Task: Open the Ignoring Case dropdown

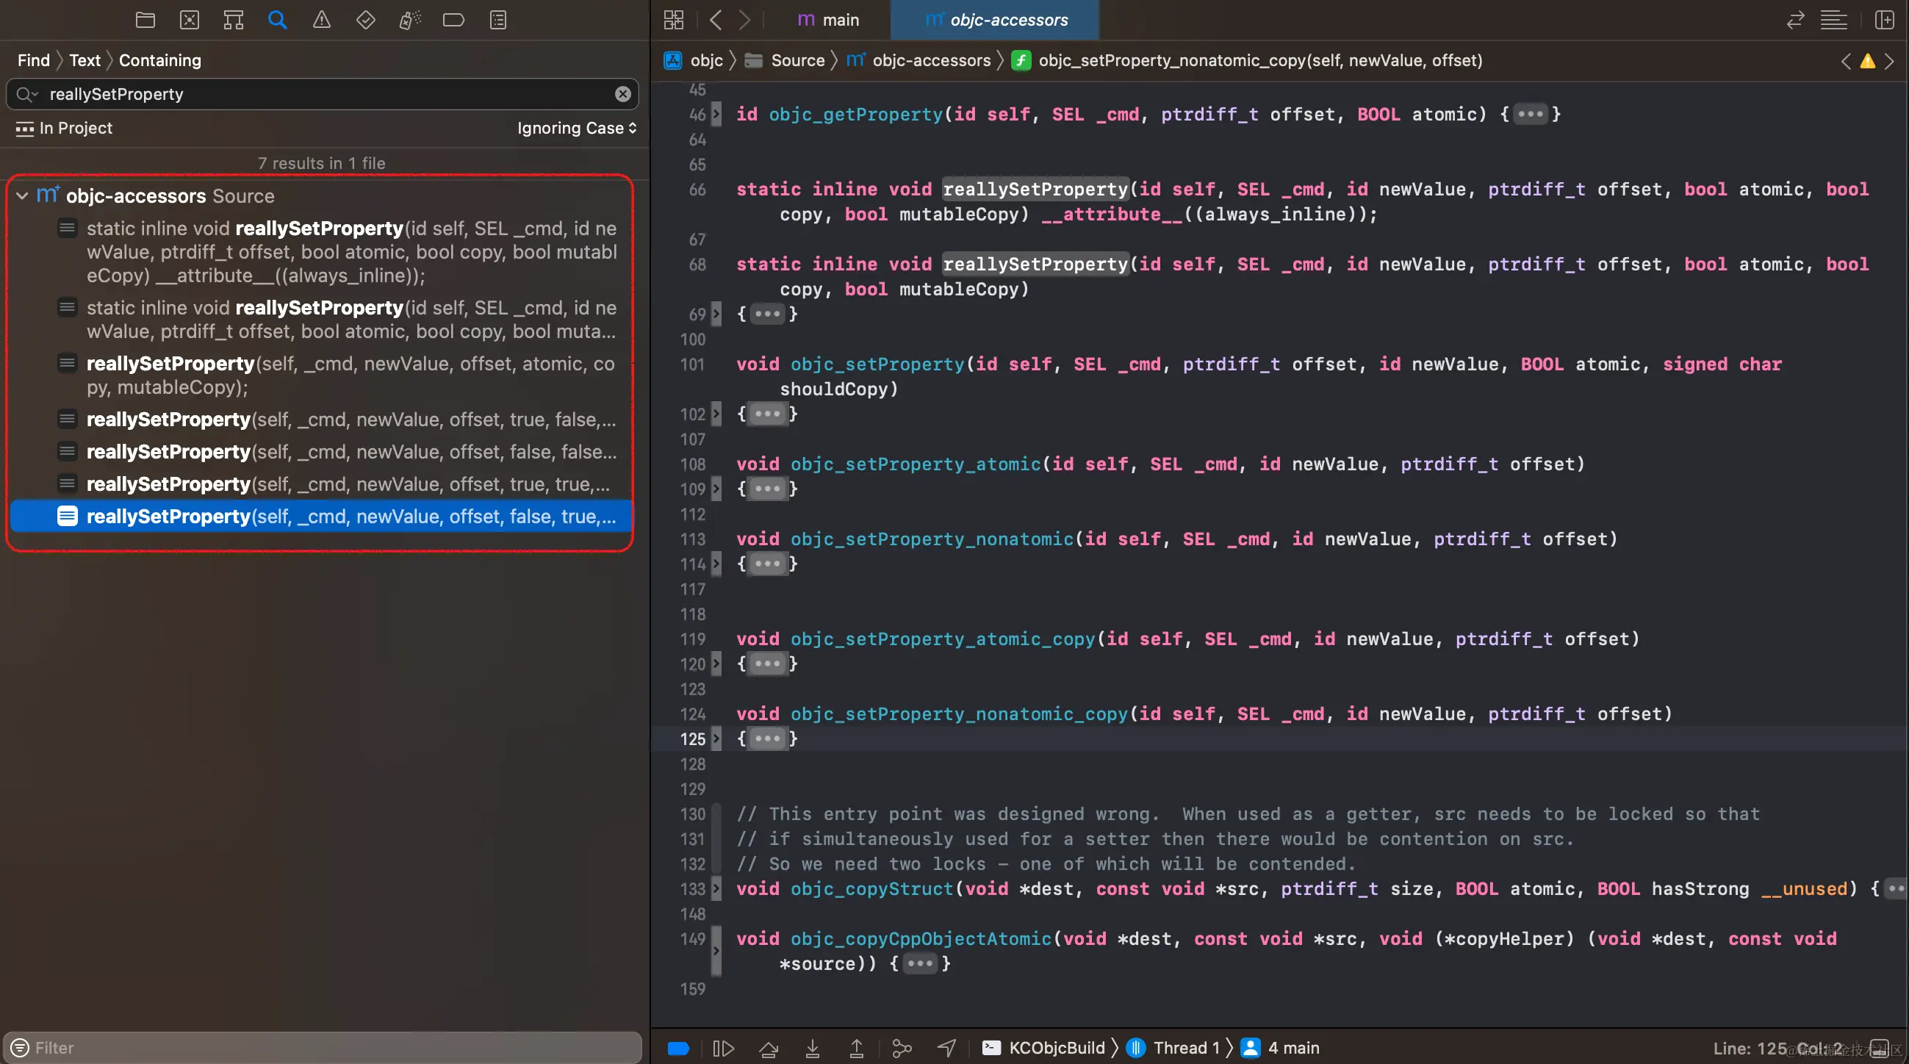Action: [578, 128]
